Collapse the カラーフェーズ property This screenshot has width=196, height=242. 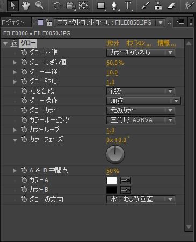click(x=15, y=140)
